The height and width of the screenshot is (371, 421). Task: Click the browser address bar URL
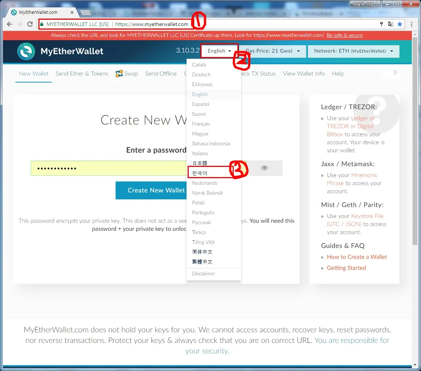151,24
